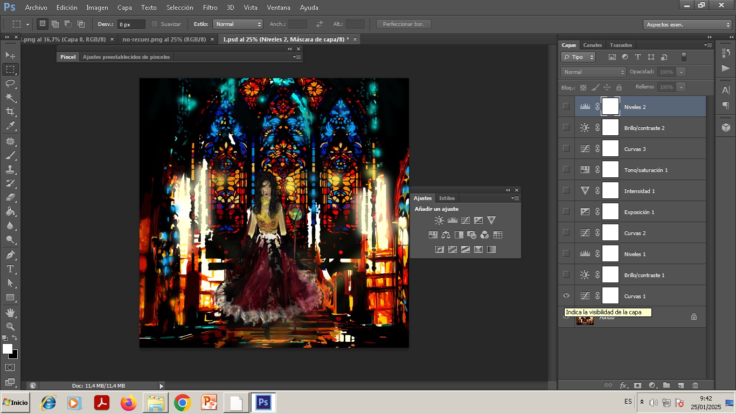Switch to the Canales tab

tap(593, 45)
